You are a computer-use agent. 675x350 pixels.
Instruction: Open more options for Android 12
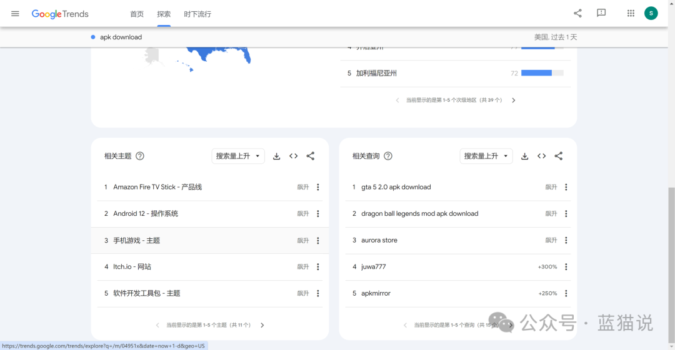318,214
